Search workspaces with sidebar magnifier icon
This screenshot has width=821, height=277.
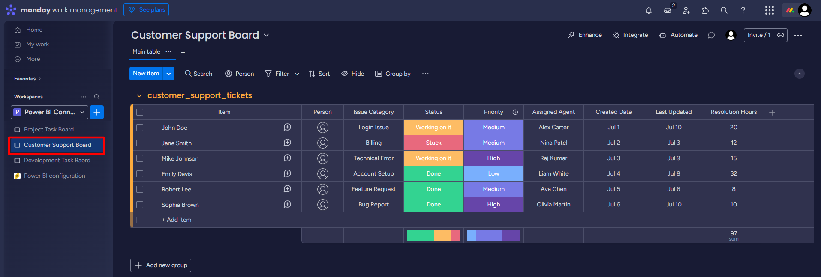point(97,97)
